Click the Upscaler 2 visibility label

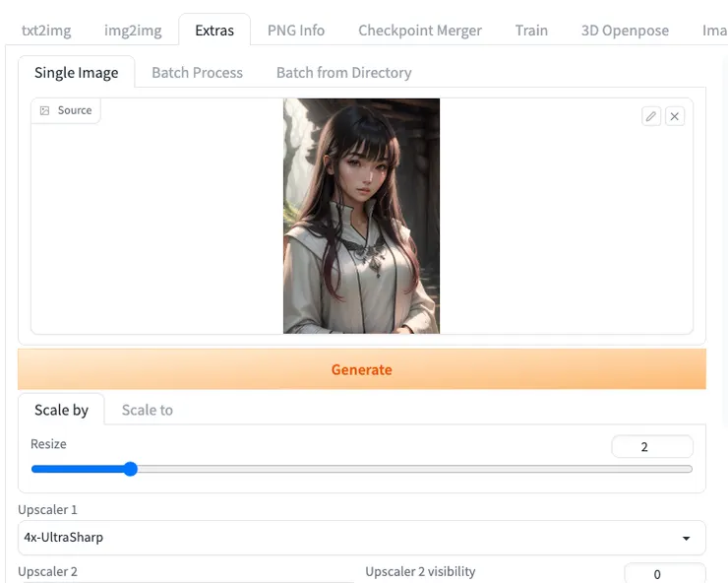(x=420, y=571)
